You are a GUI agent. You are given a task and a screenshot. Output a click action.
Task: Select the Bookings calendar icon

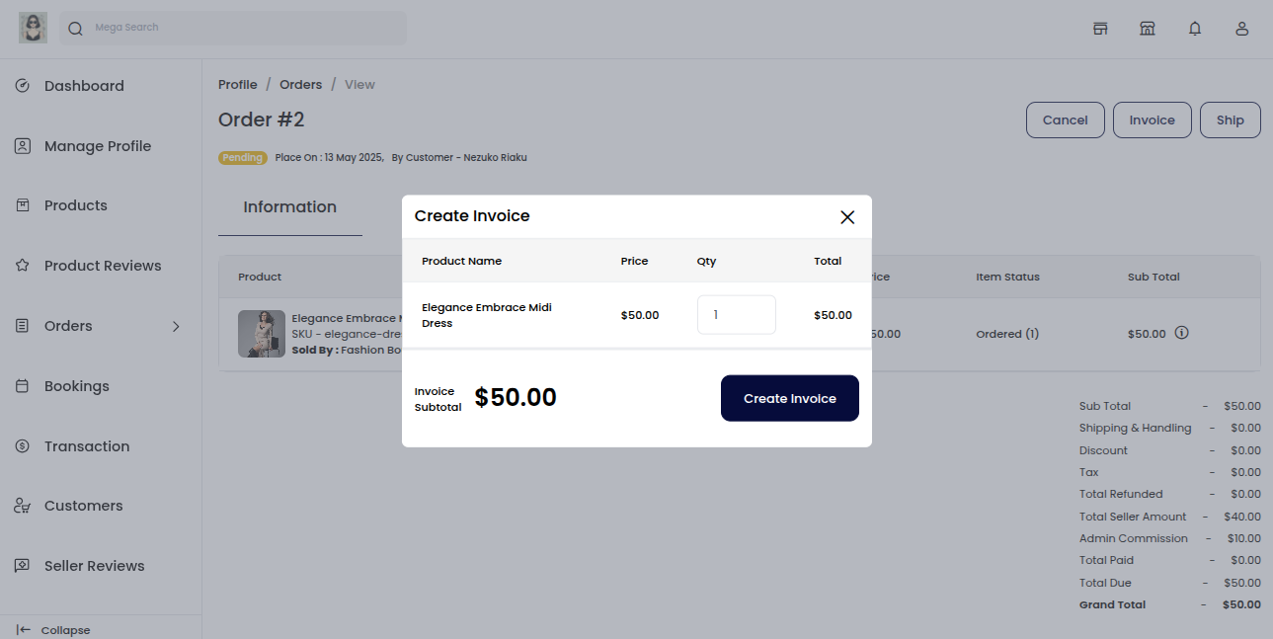[22, 386]
